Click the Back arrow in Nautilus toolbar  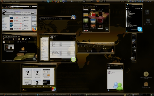point(4,39)
